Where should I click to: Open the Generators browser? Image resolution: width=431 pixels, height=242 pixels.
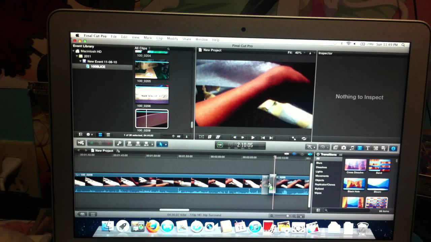(x=376, y=148)
